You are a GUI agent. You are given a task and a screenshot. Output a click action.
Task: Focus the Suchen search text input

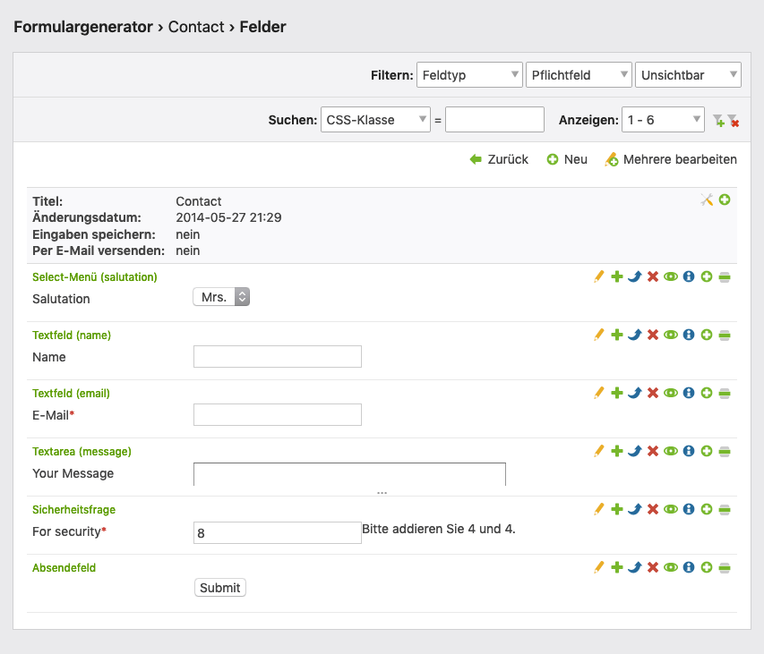pos(494,120)
